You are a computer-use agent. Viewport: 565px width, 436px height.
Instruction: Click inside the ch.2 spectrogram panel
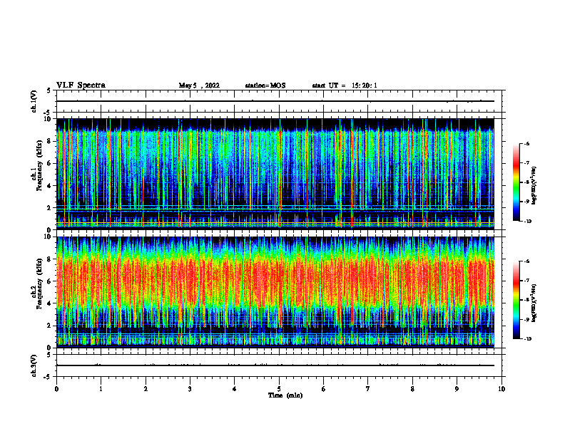[275, 292]
